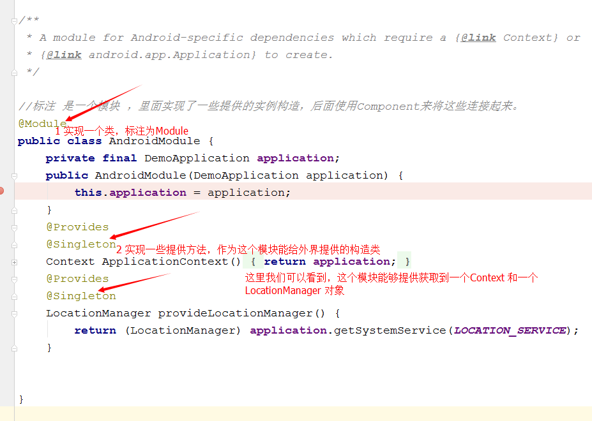Click the fold marker beside the first @Singleton
The height and width of the screenshot is (421, 592).
(x=14, y=245)
